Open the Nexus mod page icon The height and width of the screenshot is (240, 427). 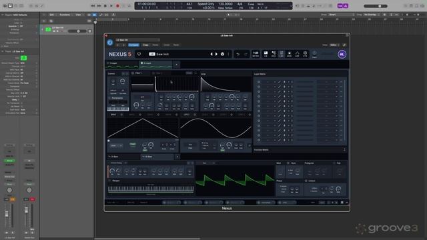click(289, 54)
